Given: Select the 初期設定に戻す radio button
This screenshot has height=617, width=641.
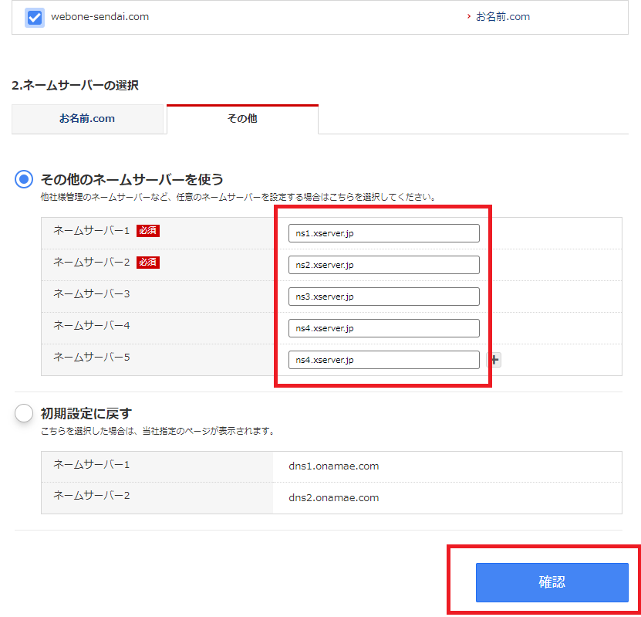Looking at the screenshot, I should (x=24, y=413).
